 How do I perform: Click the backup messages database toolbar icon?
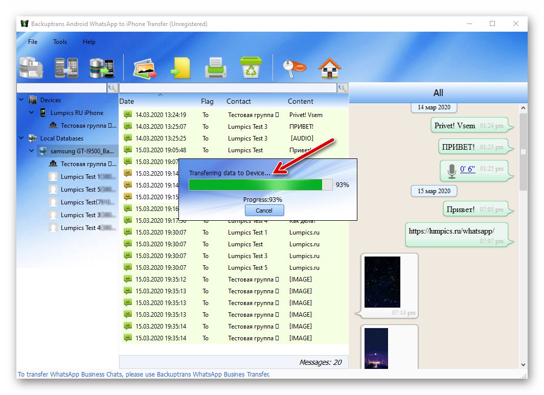[31, 67]
